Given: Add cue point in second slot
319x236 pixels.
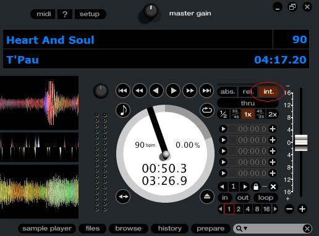Looking at the screenshot, I should point(273,140).
